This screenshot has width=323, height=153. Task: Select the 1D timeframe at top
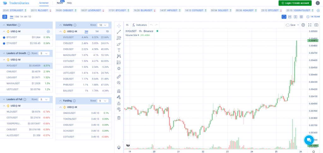[30, 17]
